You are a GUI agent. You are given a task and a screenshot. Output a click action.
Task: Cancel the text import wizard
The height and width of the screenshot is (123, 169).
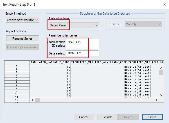pyautogui.click(x=84, y=117)
